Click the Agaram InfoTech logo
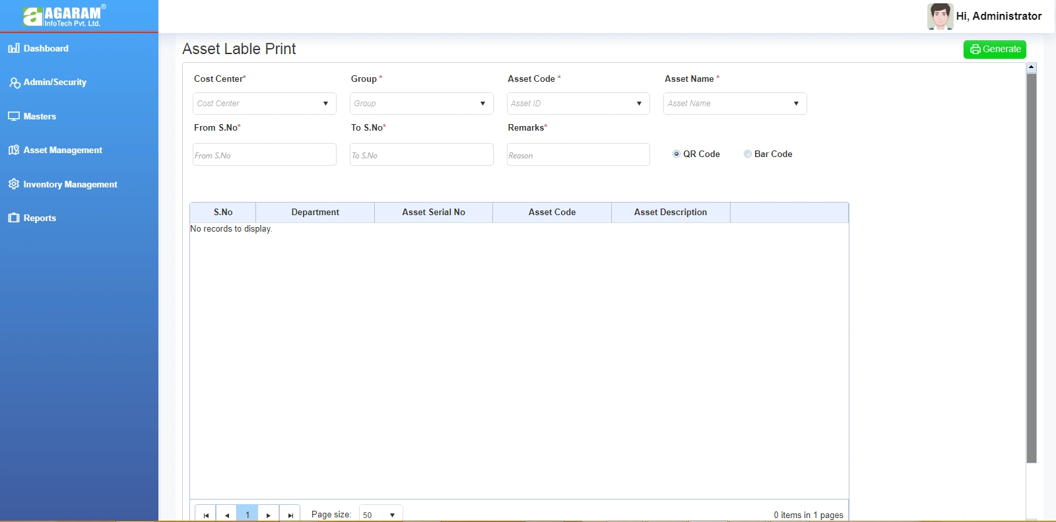 (64, 16)
